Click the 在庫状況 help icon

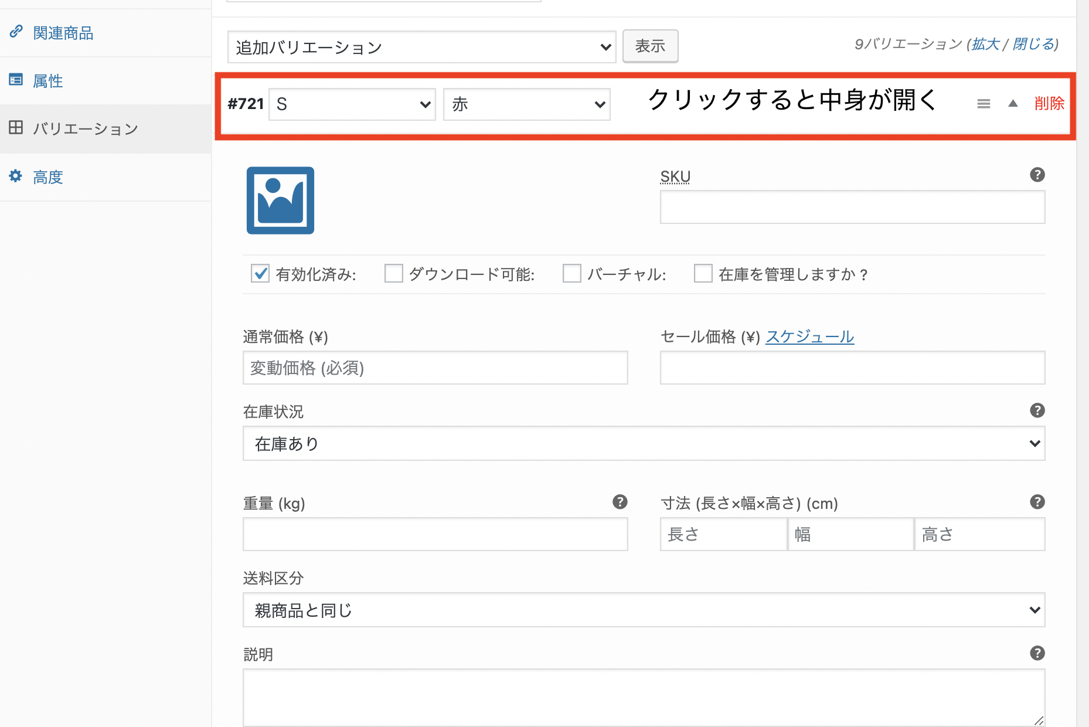point(1037,410)
